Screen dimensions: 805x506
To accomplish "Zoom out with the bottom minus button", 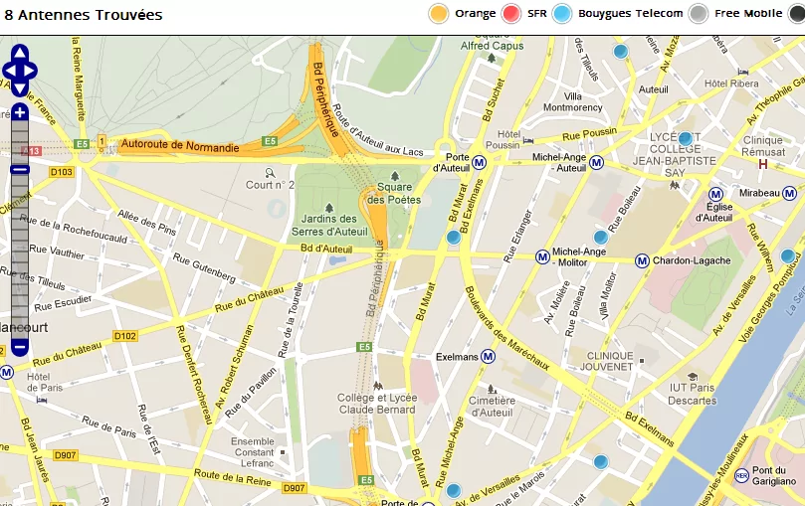I will click(20, 347).
